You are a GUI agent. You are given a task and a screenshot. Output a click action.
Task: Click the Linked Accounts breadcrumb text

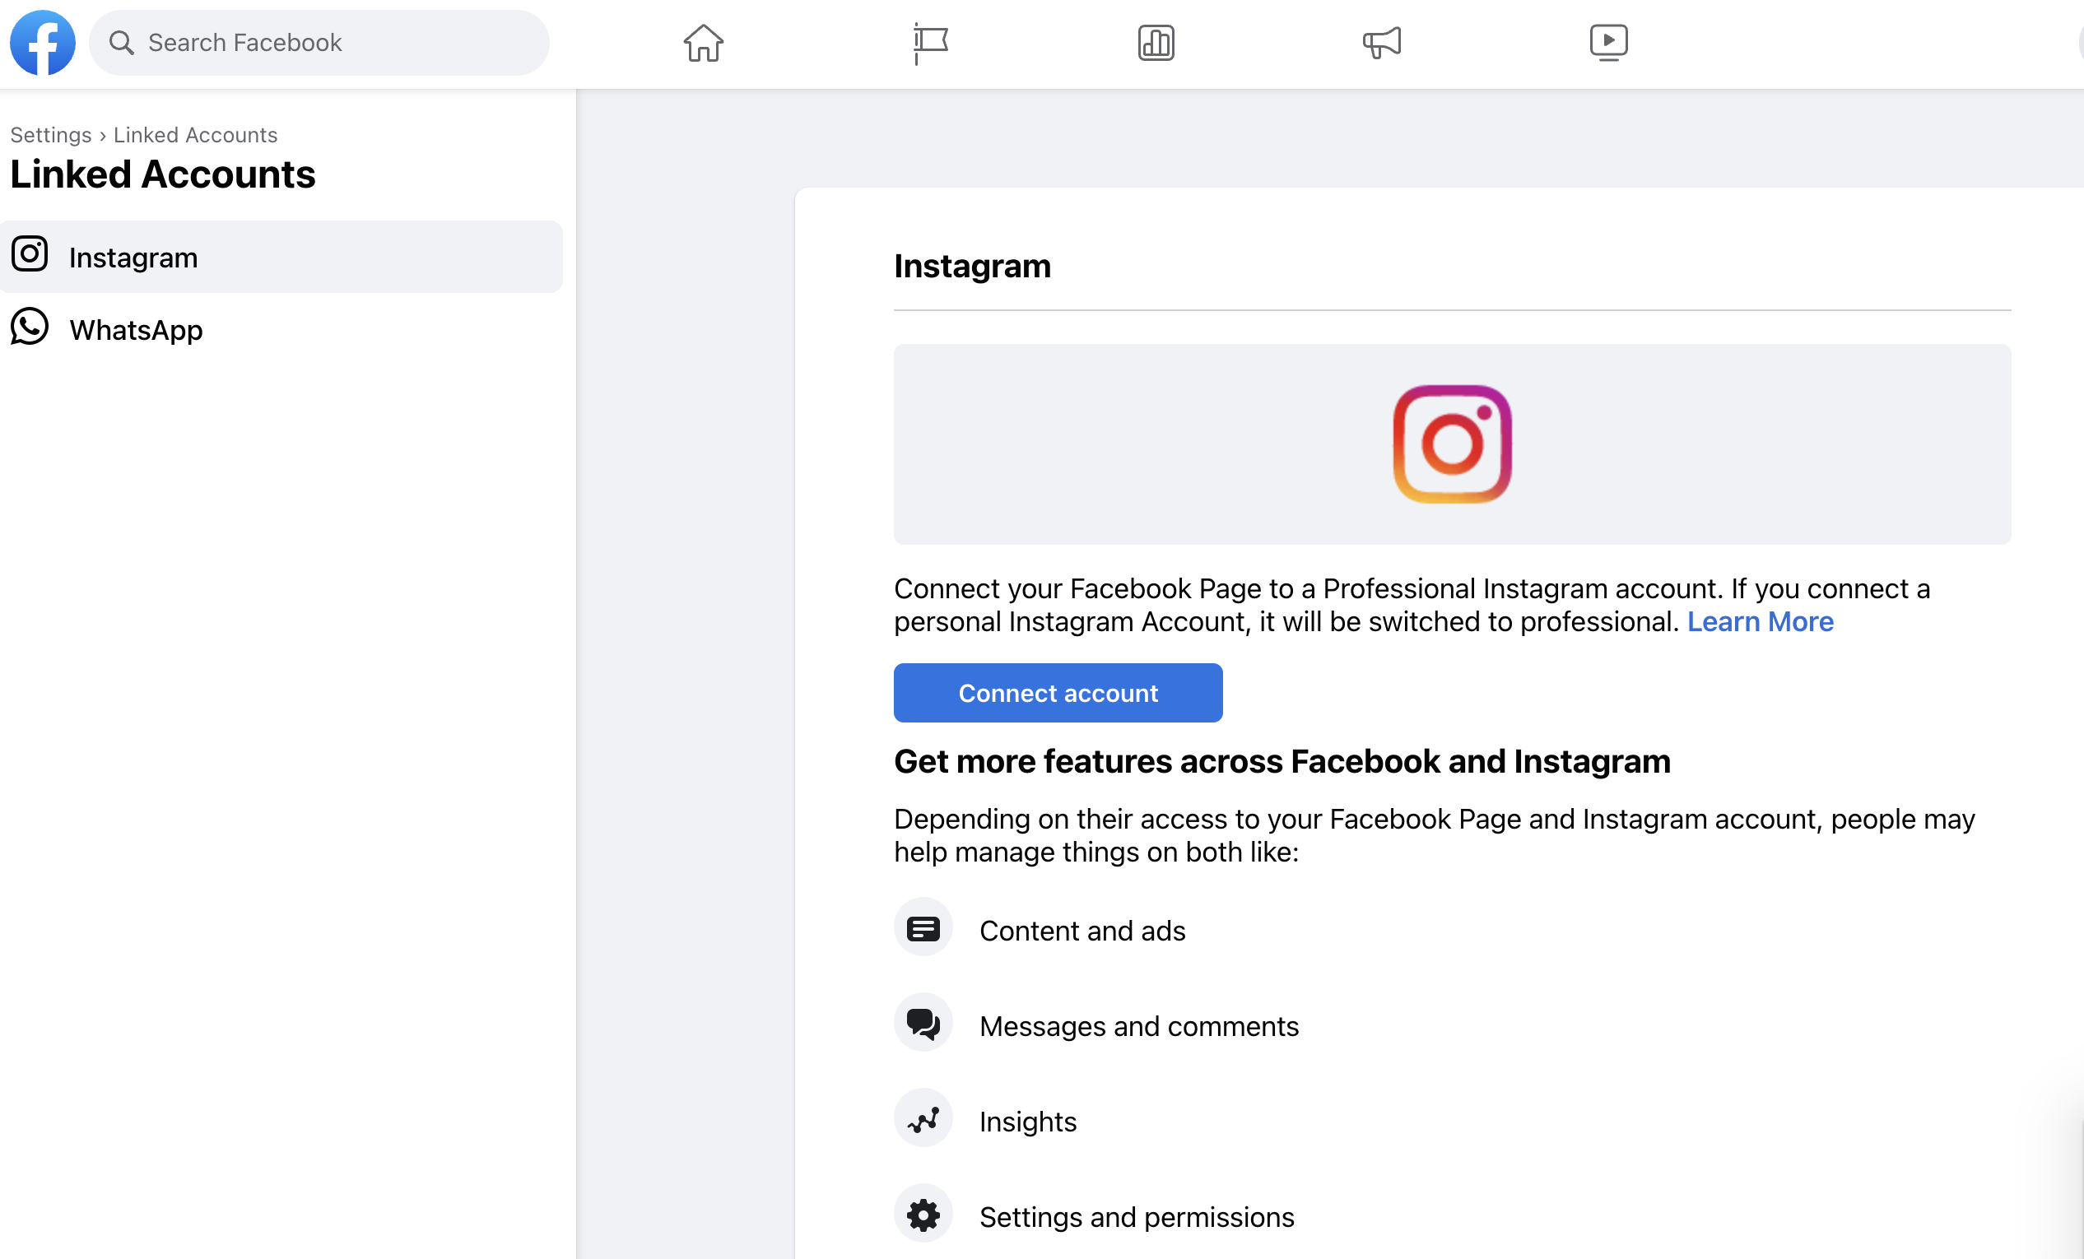pos(195,134)
